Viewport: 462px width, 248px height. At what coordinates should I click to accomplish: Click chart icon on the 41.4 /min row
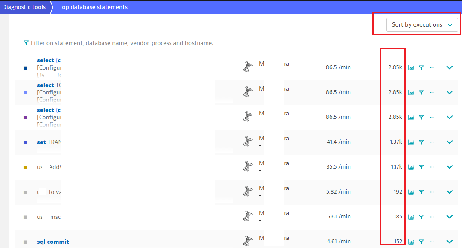(411, 142)
